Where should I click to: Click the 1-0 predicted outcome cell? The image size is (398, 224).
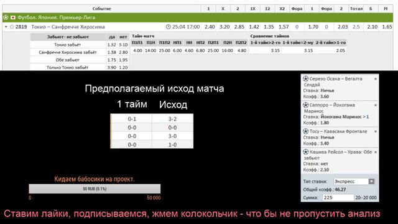(x=173, y=145)
